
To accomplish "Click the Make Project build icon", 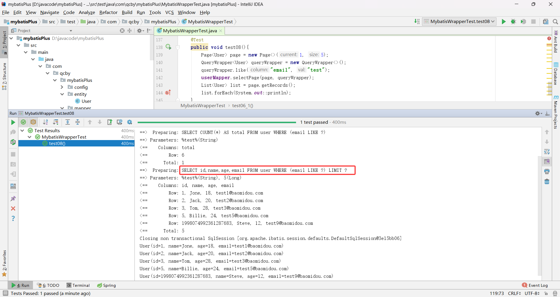I will pyautogui.click(x=417, y=22).
